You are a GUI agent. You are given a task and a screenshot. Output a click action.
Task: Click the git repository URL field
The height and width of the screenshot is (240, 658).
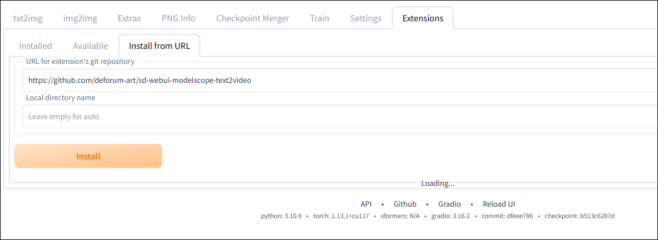(340, 80)
